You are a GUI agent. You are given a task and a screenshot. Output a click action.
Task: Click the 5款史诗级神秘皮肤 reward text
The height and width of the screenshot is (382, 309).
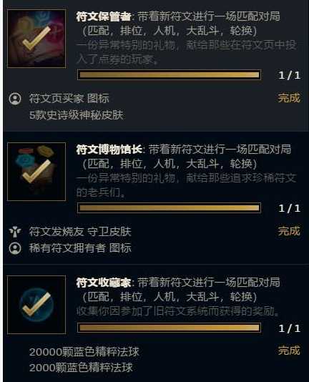(x=77, y=115)
